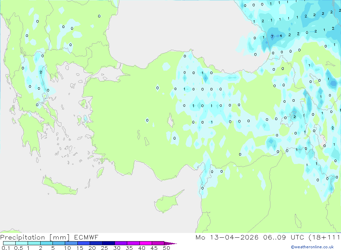
Task: Select the legend swatch between 20 and 25
Action: point(96,243)
